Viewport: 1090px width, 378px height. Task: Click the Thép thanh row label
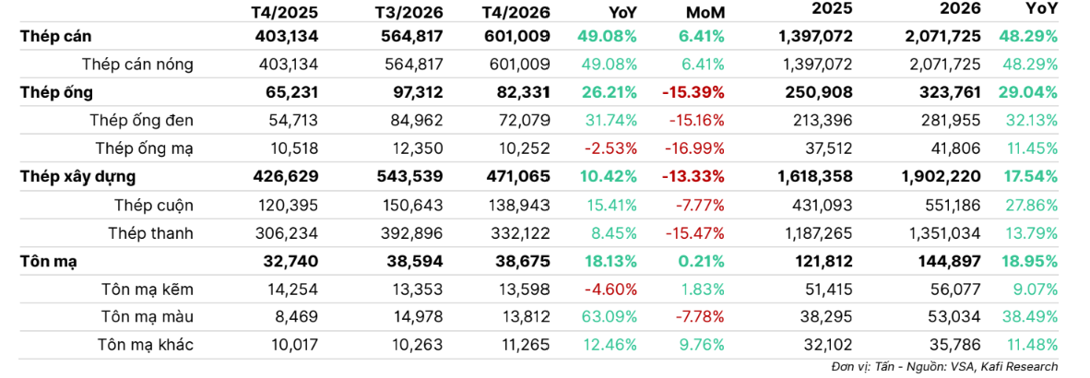pos(150,233)
